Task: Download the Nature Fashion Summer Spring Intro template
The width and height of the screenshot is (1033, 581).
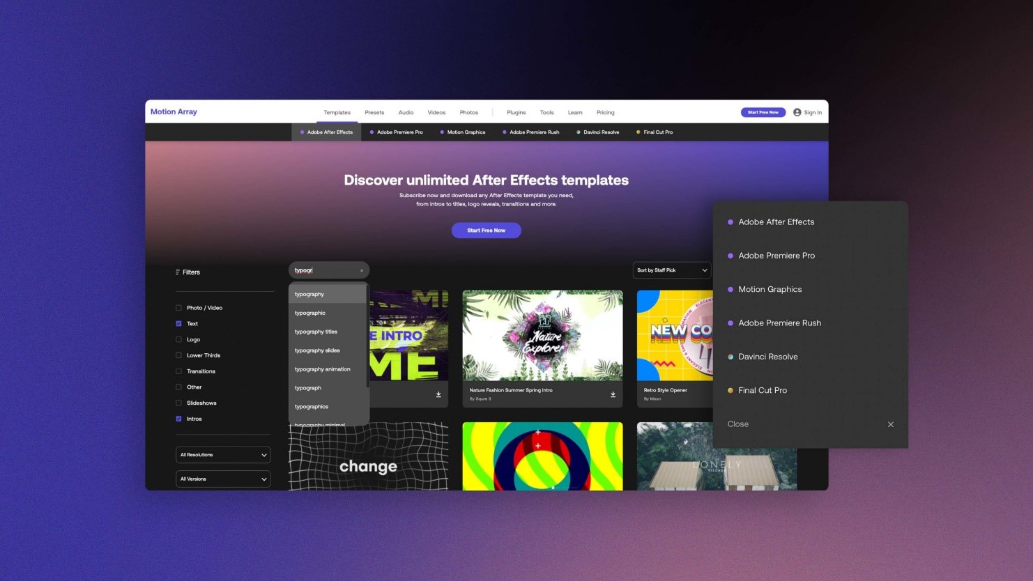Action: pos(613,394)
